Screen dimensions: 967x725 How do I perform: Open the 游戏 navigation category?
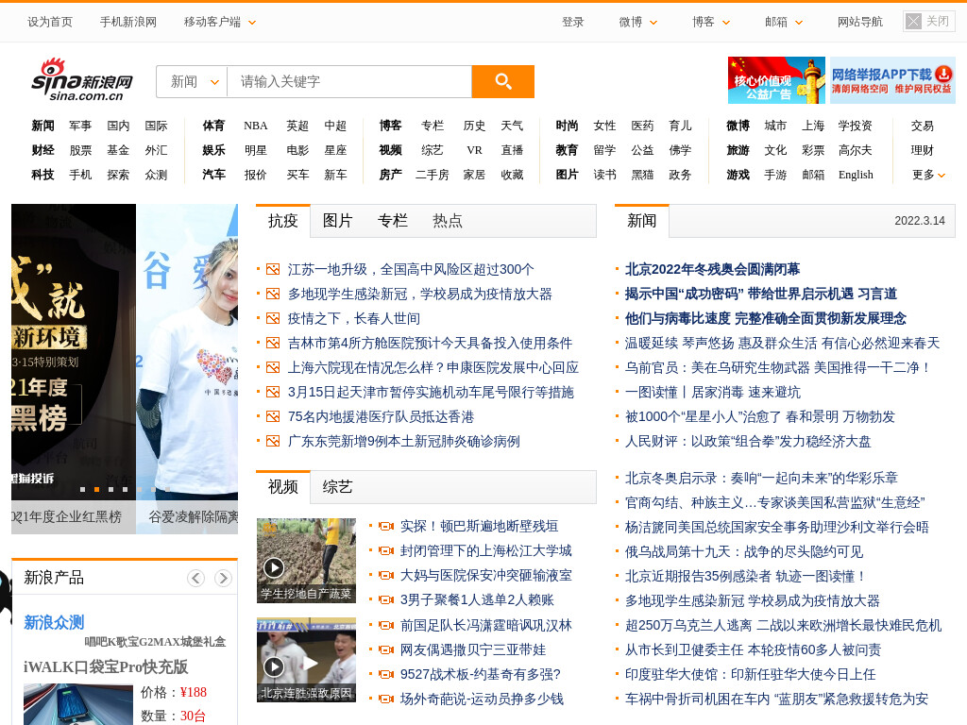(738, 175)
